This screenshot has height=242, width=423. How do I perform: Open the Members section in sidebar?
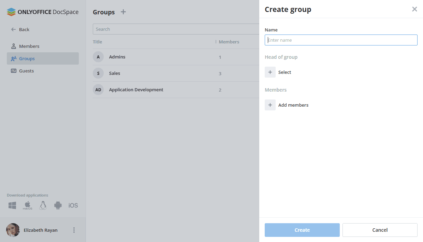click(29, 46)
